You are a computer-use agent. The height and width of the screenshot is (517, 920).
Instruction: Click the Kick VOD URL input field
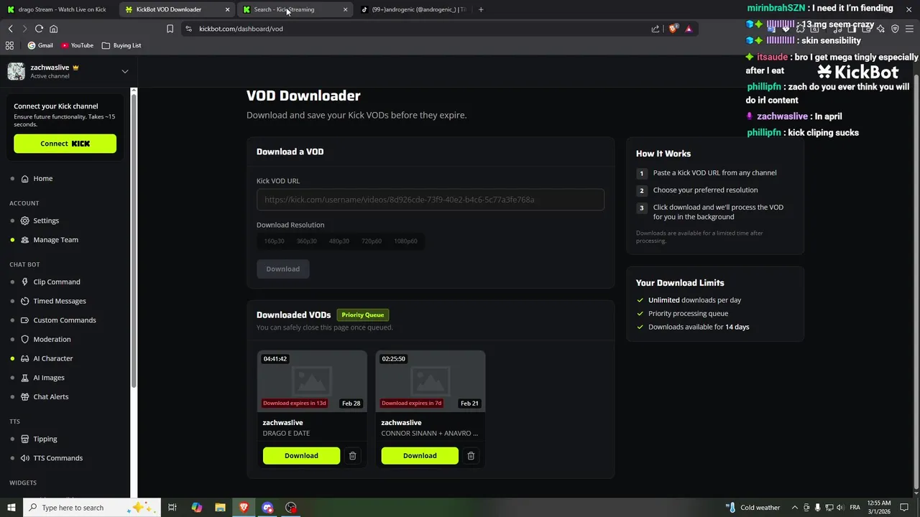(x=431, y=200)
